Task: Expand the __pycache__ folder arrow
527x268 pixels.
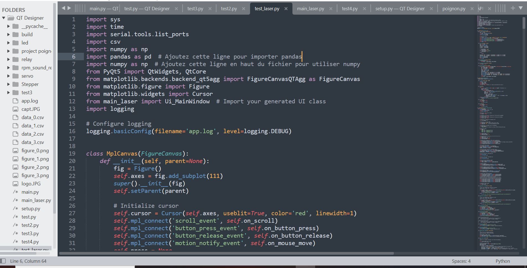Action: [x=8, y=26]
